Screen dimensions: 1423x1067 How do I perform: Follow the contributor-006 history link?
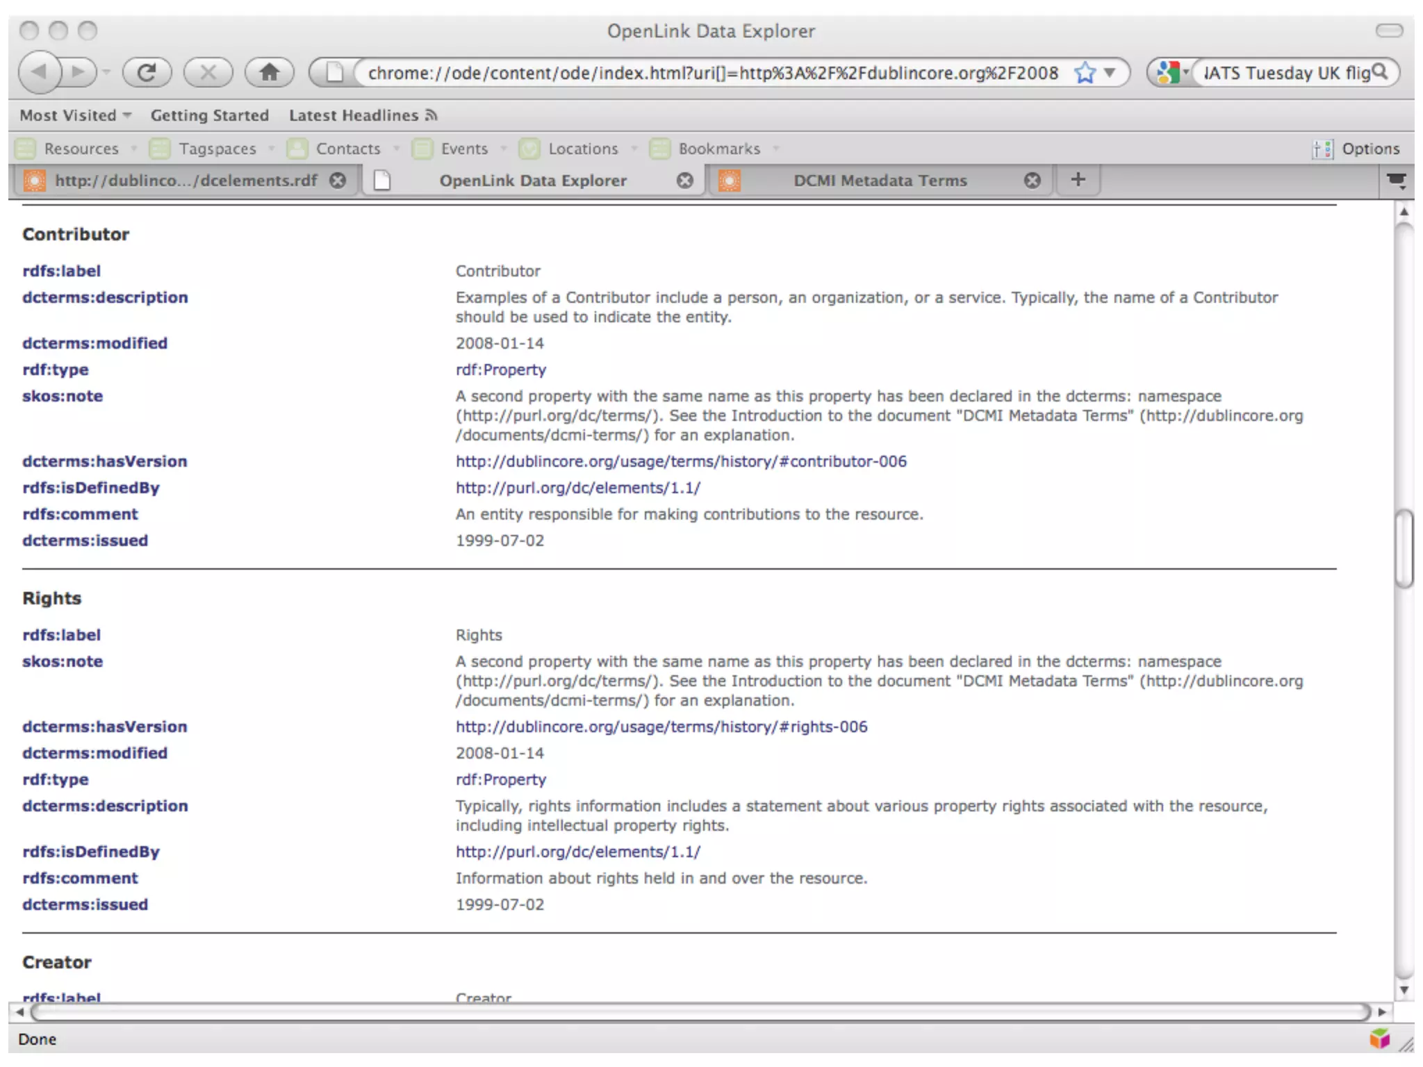click(x=680, y=461)
